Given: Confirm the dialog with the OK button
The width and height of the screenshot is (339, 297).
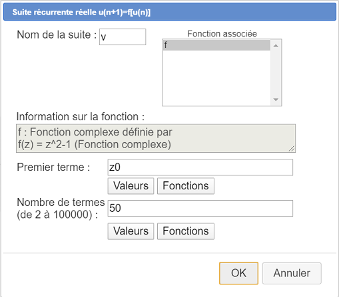Looking at the screenshot, I should pyautogui.click(x=238, y=273).
